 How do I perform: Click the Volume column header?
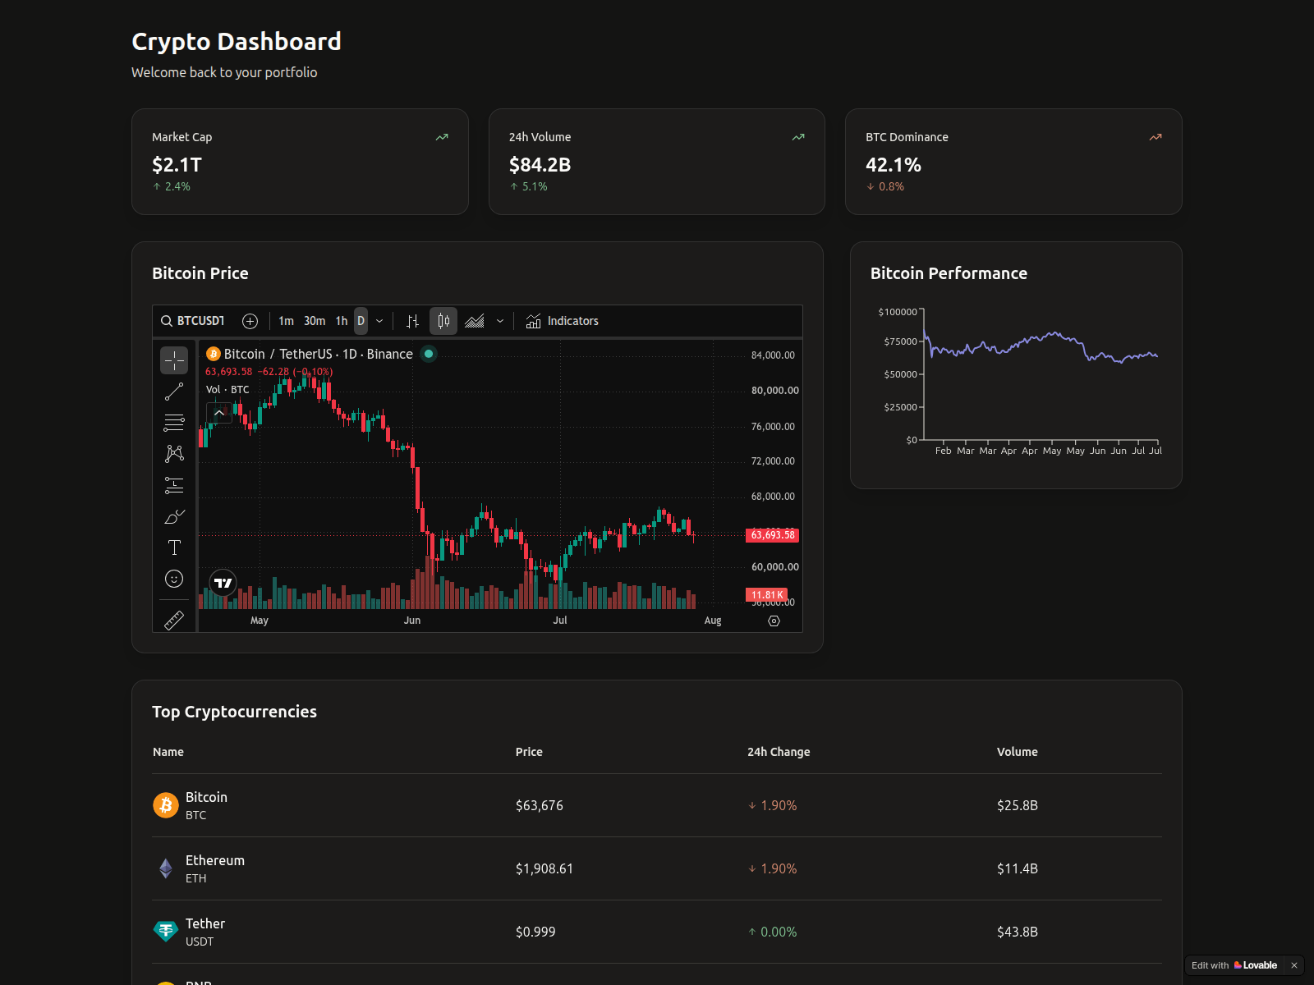point(1018,752)
